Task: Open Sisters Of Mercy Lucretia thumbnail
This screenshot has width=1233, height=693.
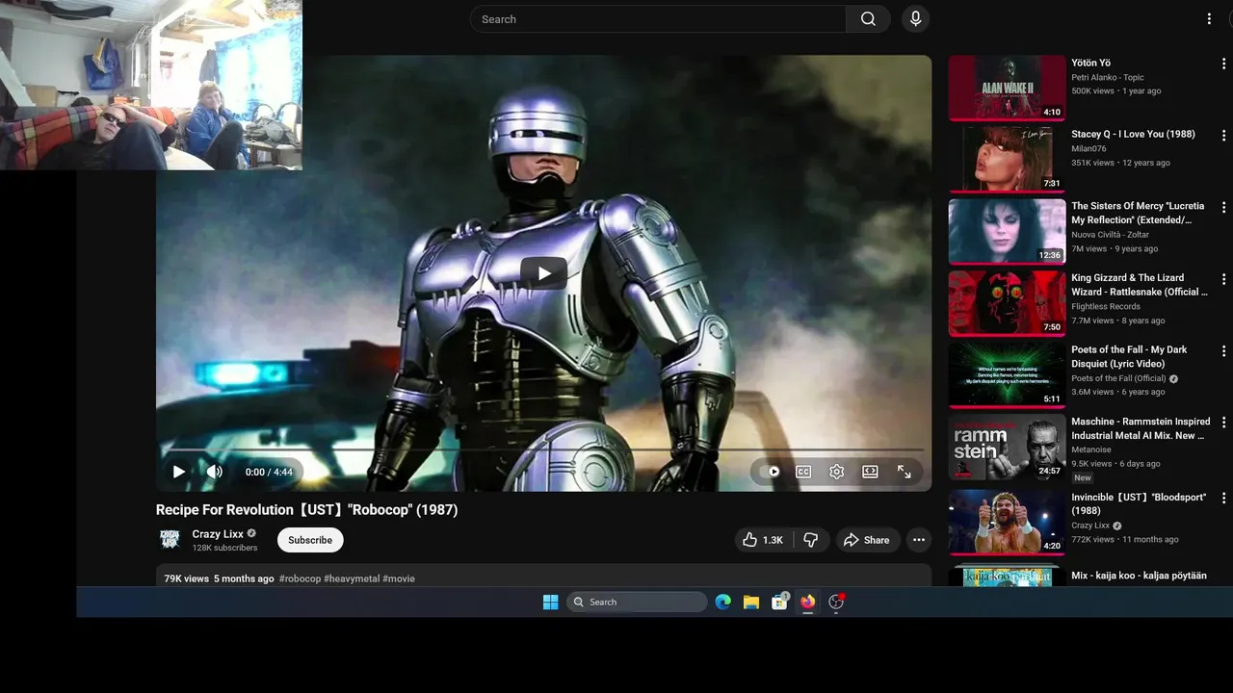Action: pyautogui.click(x=1007, y=231)
